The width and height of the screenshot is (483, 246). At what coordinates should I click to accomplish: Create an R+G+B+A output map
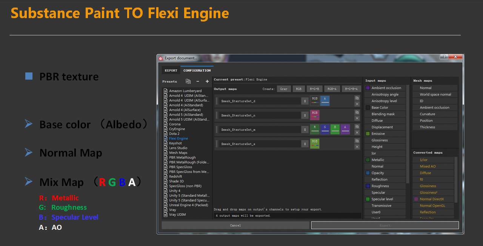coord(352,89)
